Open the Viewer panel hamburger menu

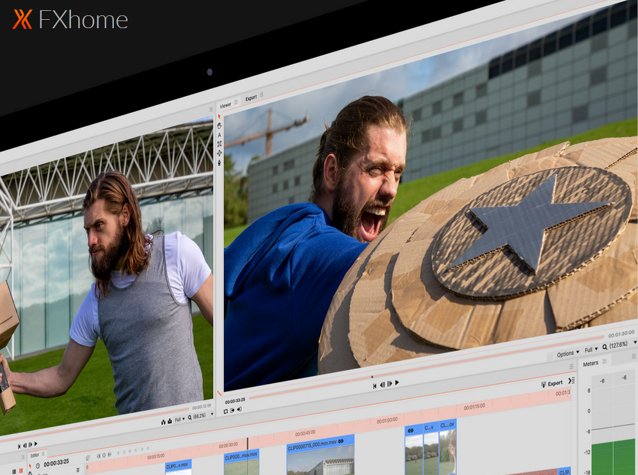coord(236,102)
